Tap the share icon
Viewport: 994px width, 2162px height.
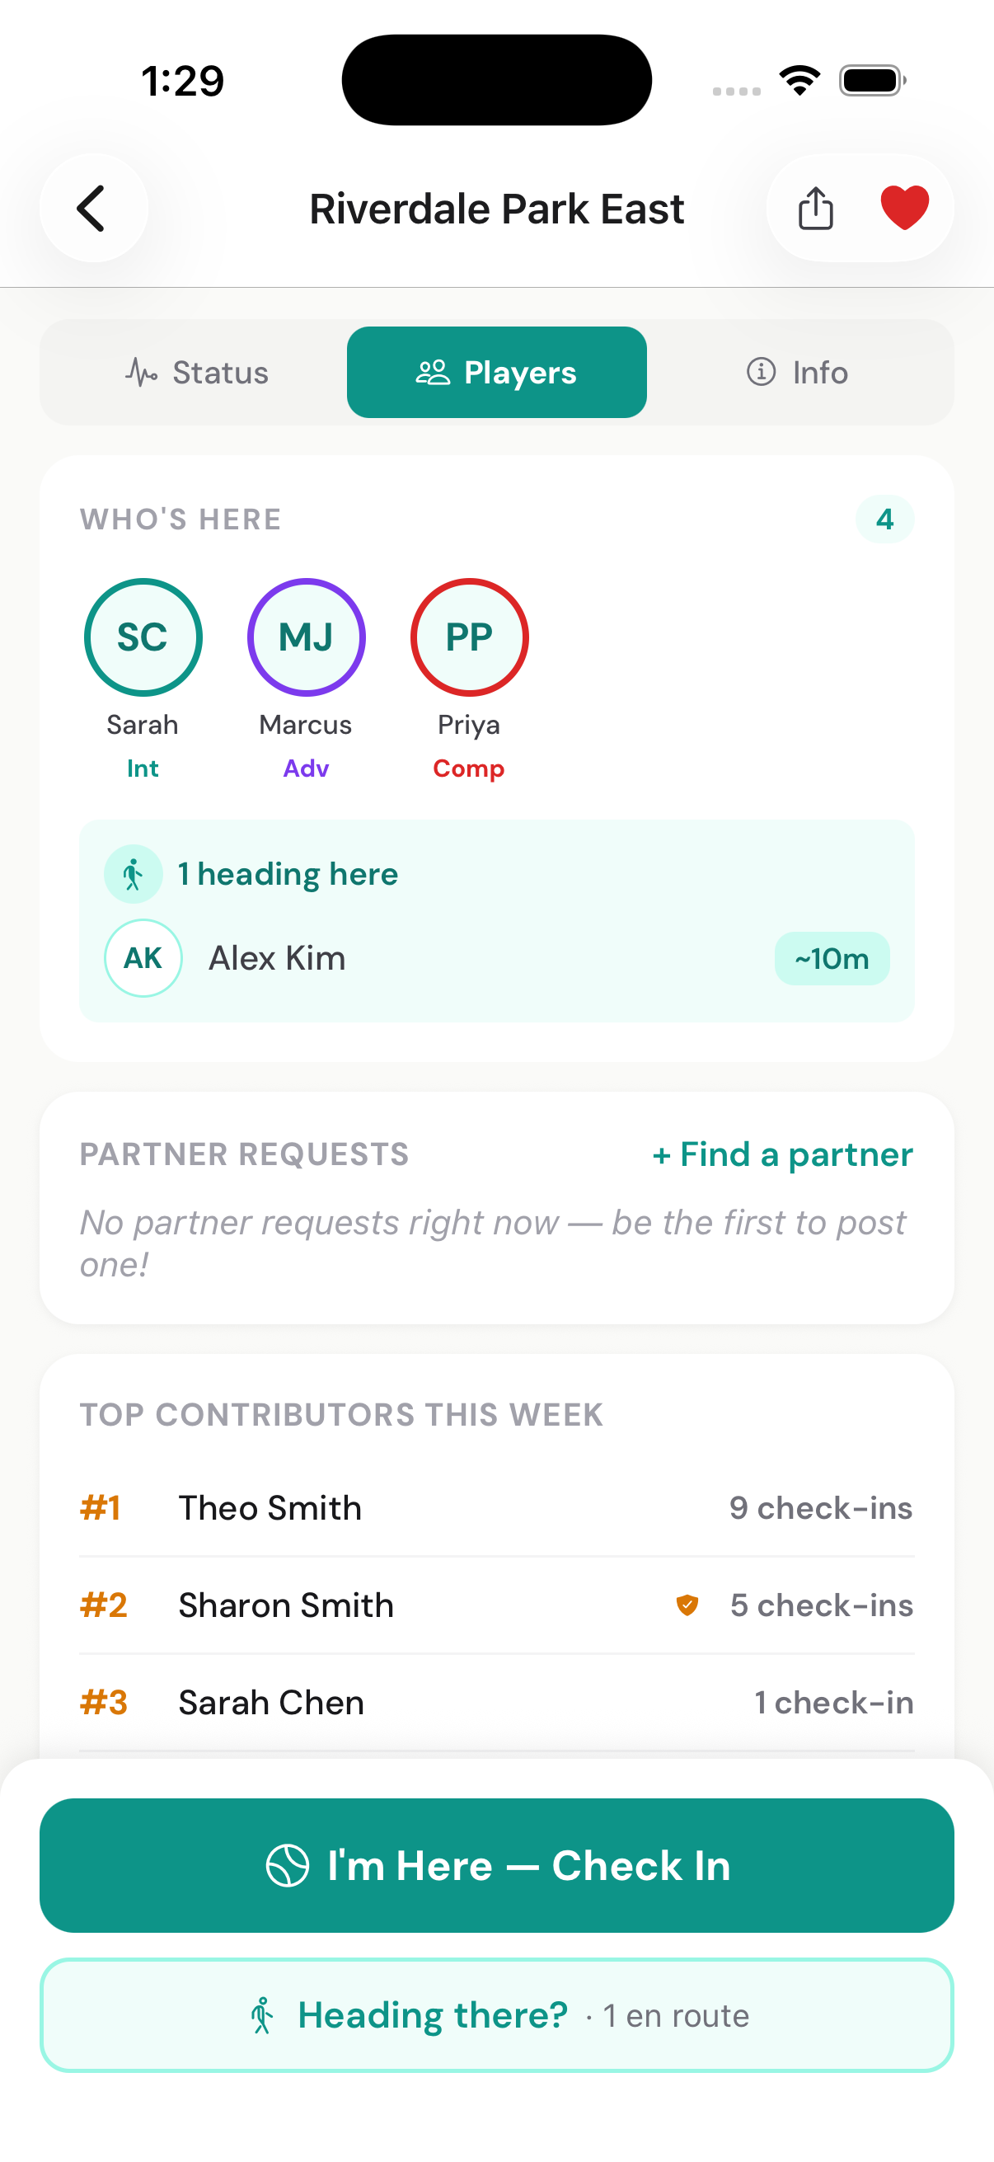(x=815, y=208)
